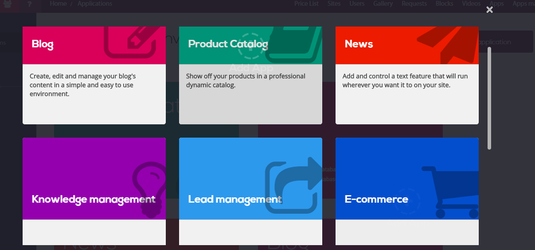This screenshot has height=250, width=535.
Task: Open the user account icon in top-left
Action: click(8, 4)
